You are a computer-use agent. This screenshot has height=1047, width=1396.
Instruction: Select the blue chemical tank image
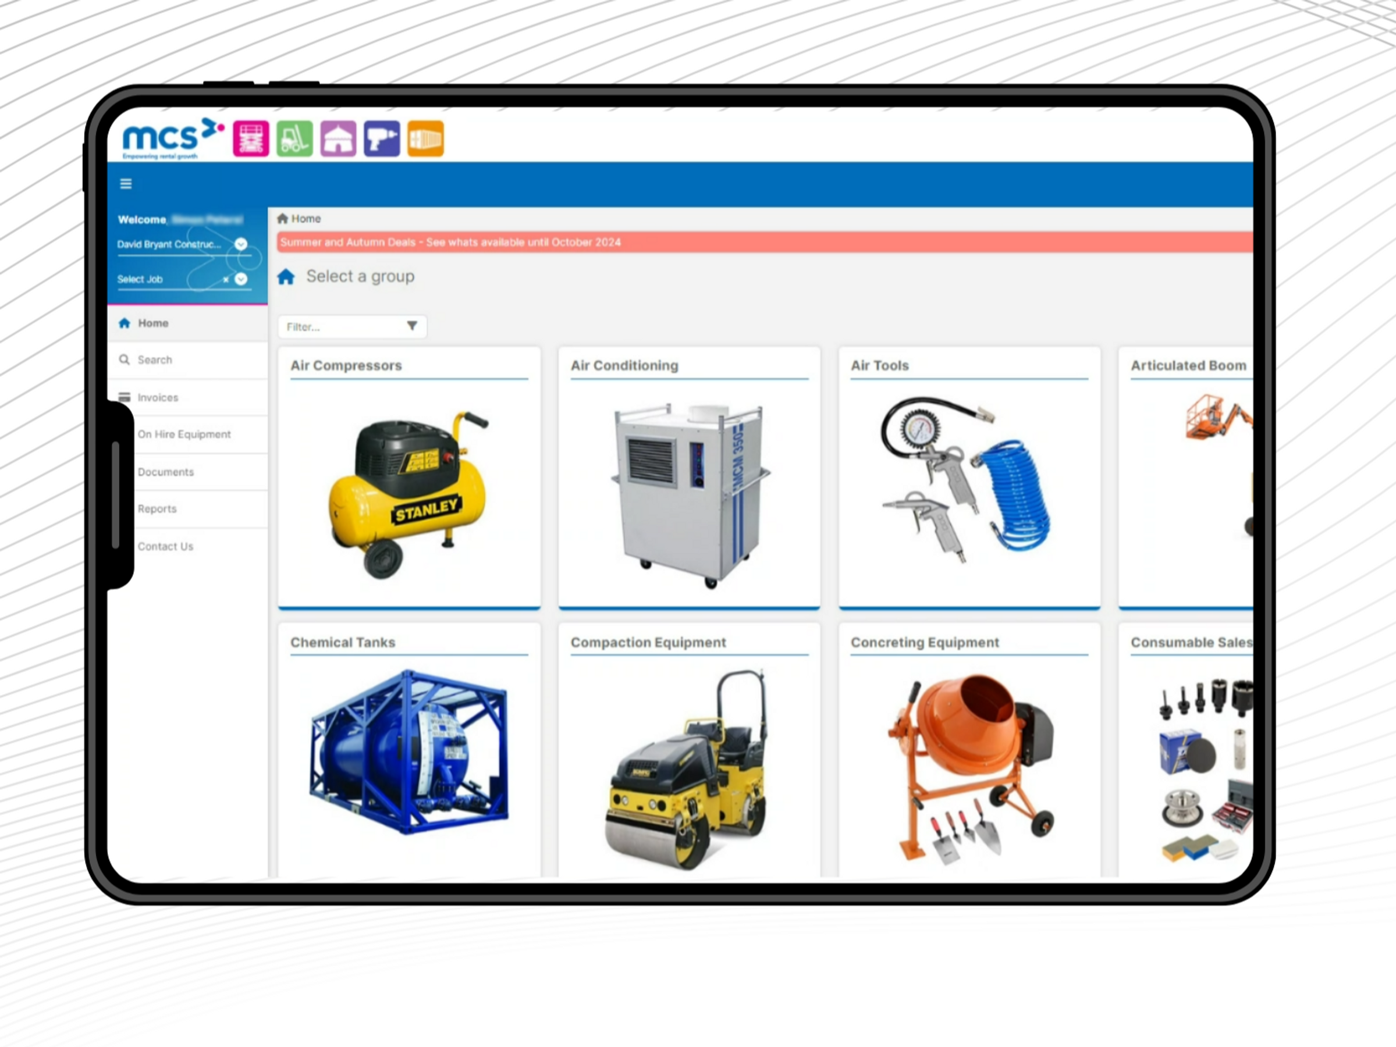point(409,752)
